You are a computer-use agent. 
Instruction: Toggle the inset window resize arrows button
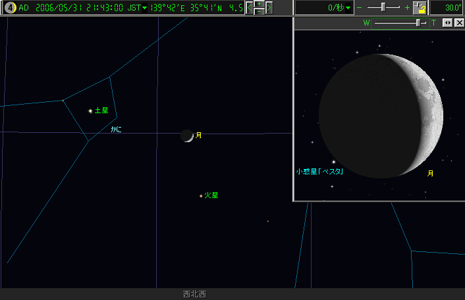pyautogui.click(x=447, y=23)
